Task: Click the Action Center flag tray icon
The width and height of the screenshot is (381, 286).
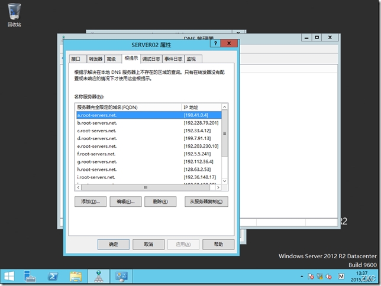Action: coord(311,277)
